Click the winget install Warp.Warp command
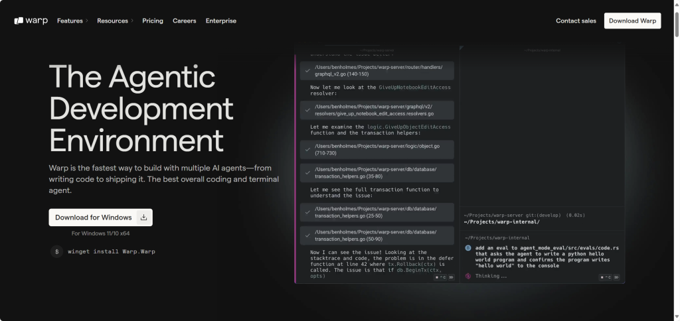This screenshot has width=680, height=321. pos(112,251)
